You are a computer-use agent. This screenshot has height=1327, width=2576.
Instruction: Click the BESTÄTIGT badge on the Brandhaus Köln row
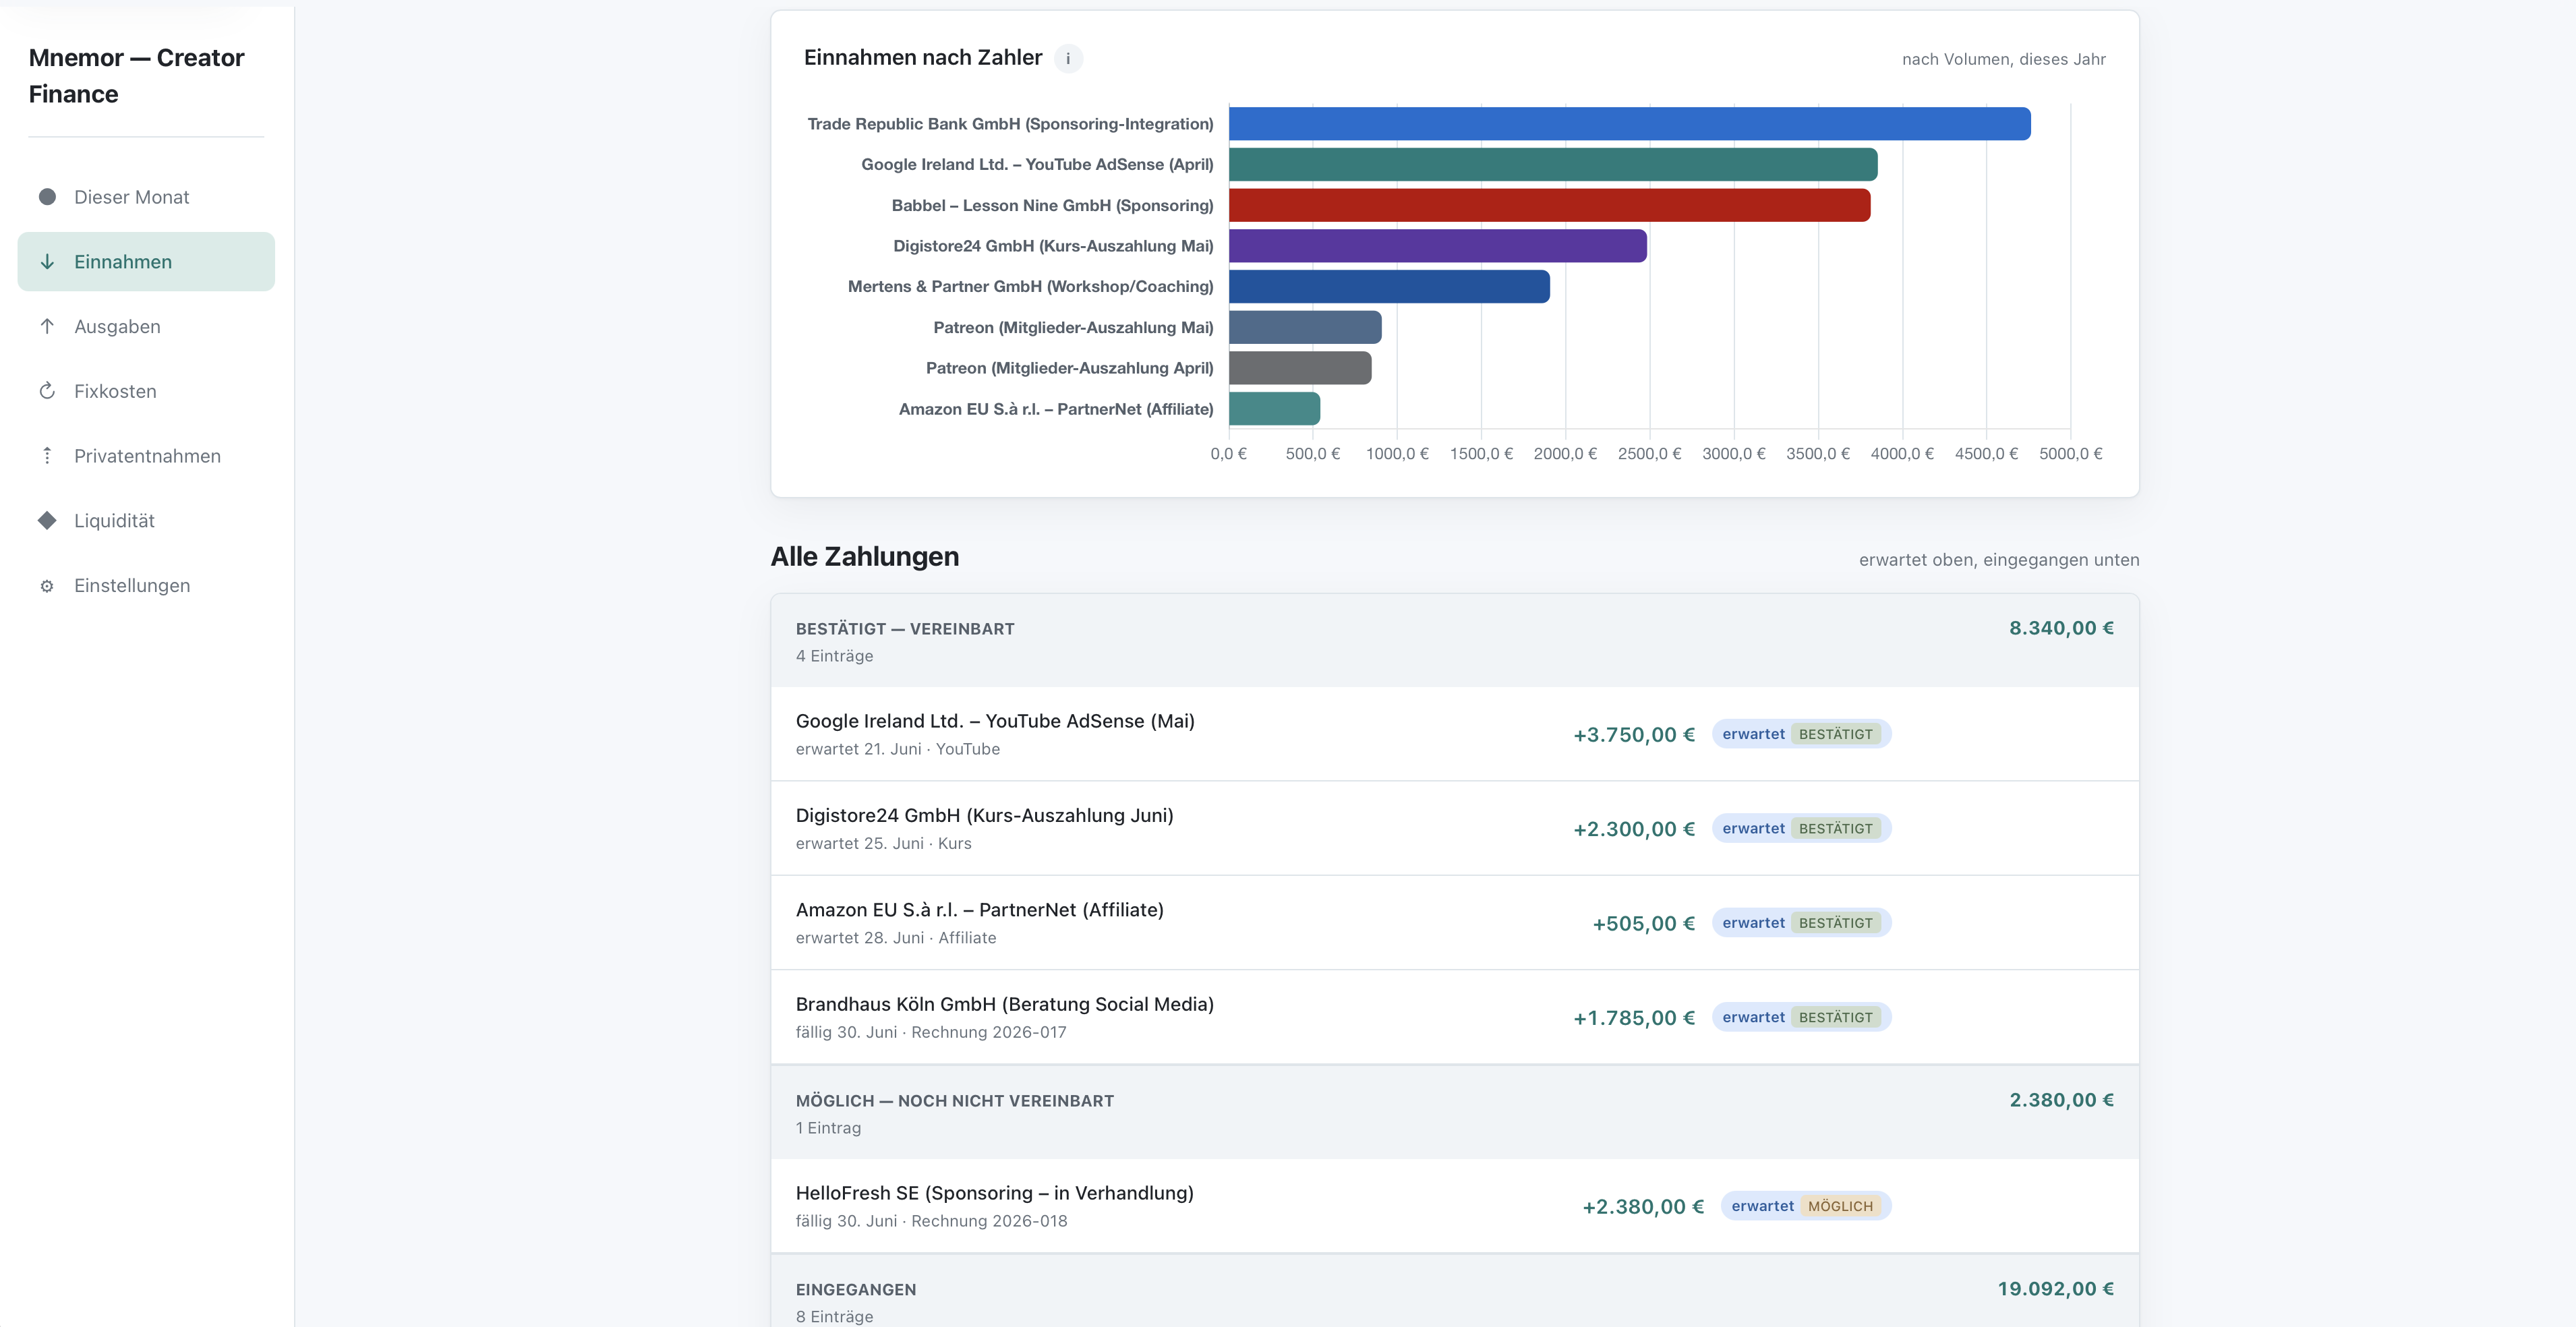coord(1836,1017)
